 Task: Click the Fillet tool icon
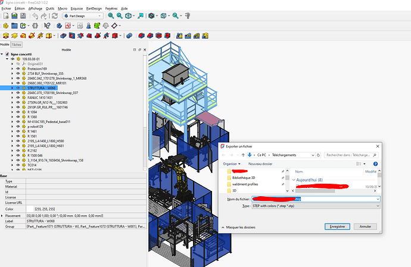click(141, 36)
